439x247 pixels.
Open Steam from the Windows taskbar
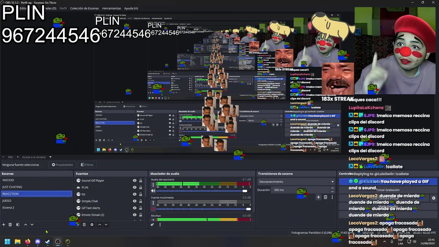[48, 242]
